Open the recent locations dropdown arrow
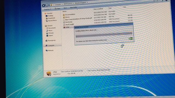 (49, 5)
